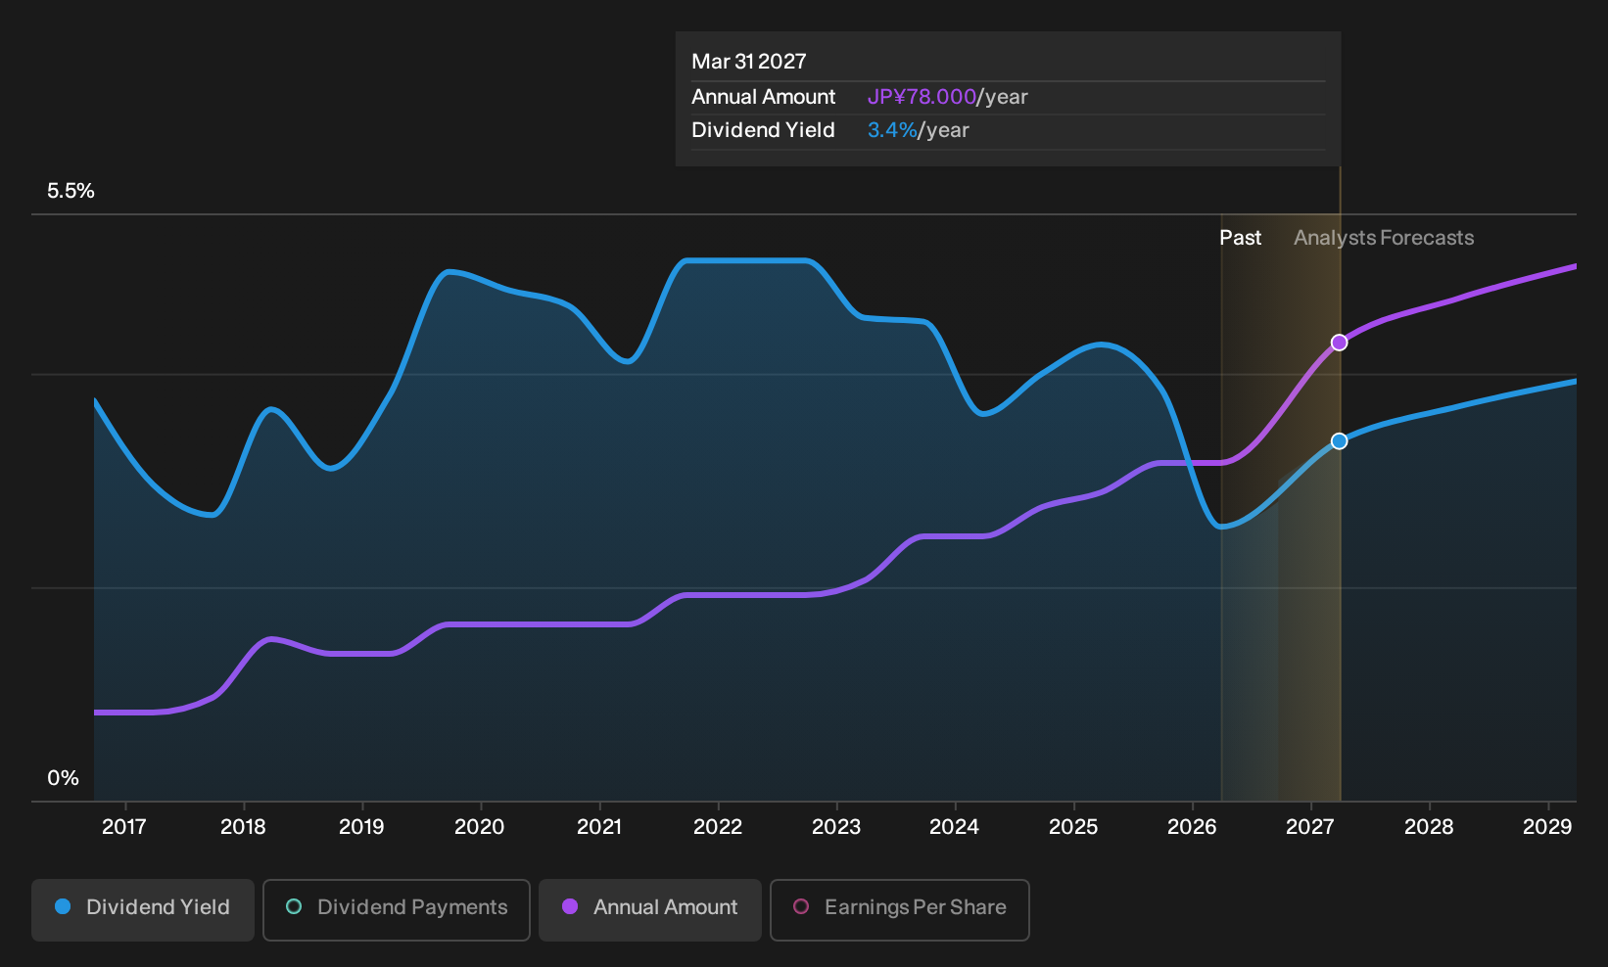Click the 2017 x-axis year label
Viewport: 1608px width, 967px height.
click(x=124, y=827)
